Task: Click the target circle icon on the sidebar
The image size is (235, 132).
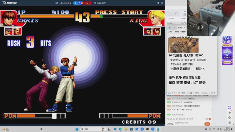Action: pos(230,118)
